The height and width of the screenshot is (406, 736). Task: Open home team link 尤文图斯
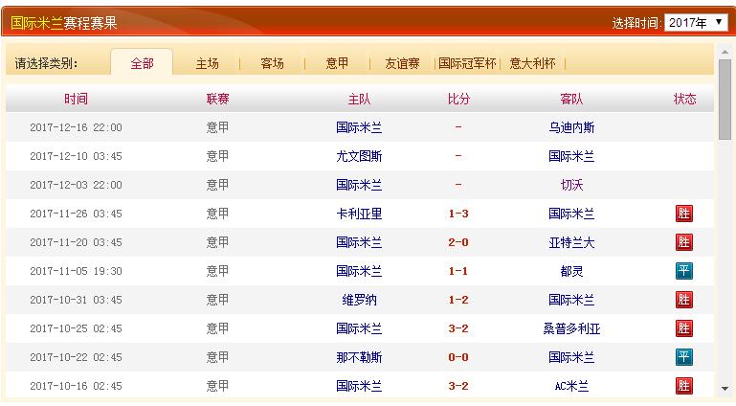(359, 156)
